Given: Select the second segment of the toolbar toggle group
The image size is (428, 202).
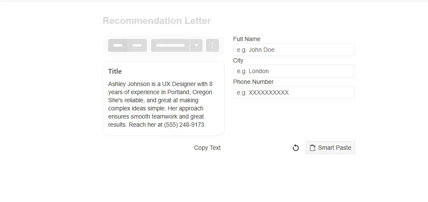Looking at the screenshot, I should tap(137, 45).
